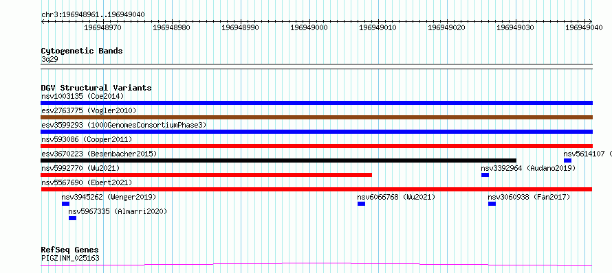Screen dimensions: 612x273
Task: Click the ruler's left arrowhead
Action: [x=43, y=21]
